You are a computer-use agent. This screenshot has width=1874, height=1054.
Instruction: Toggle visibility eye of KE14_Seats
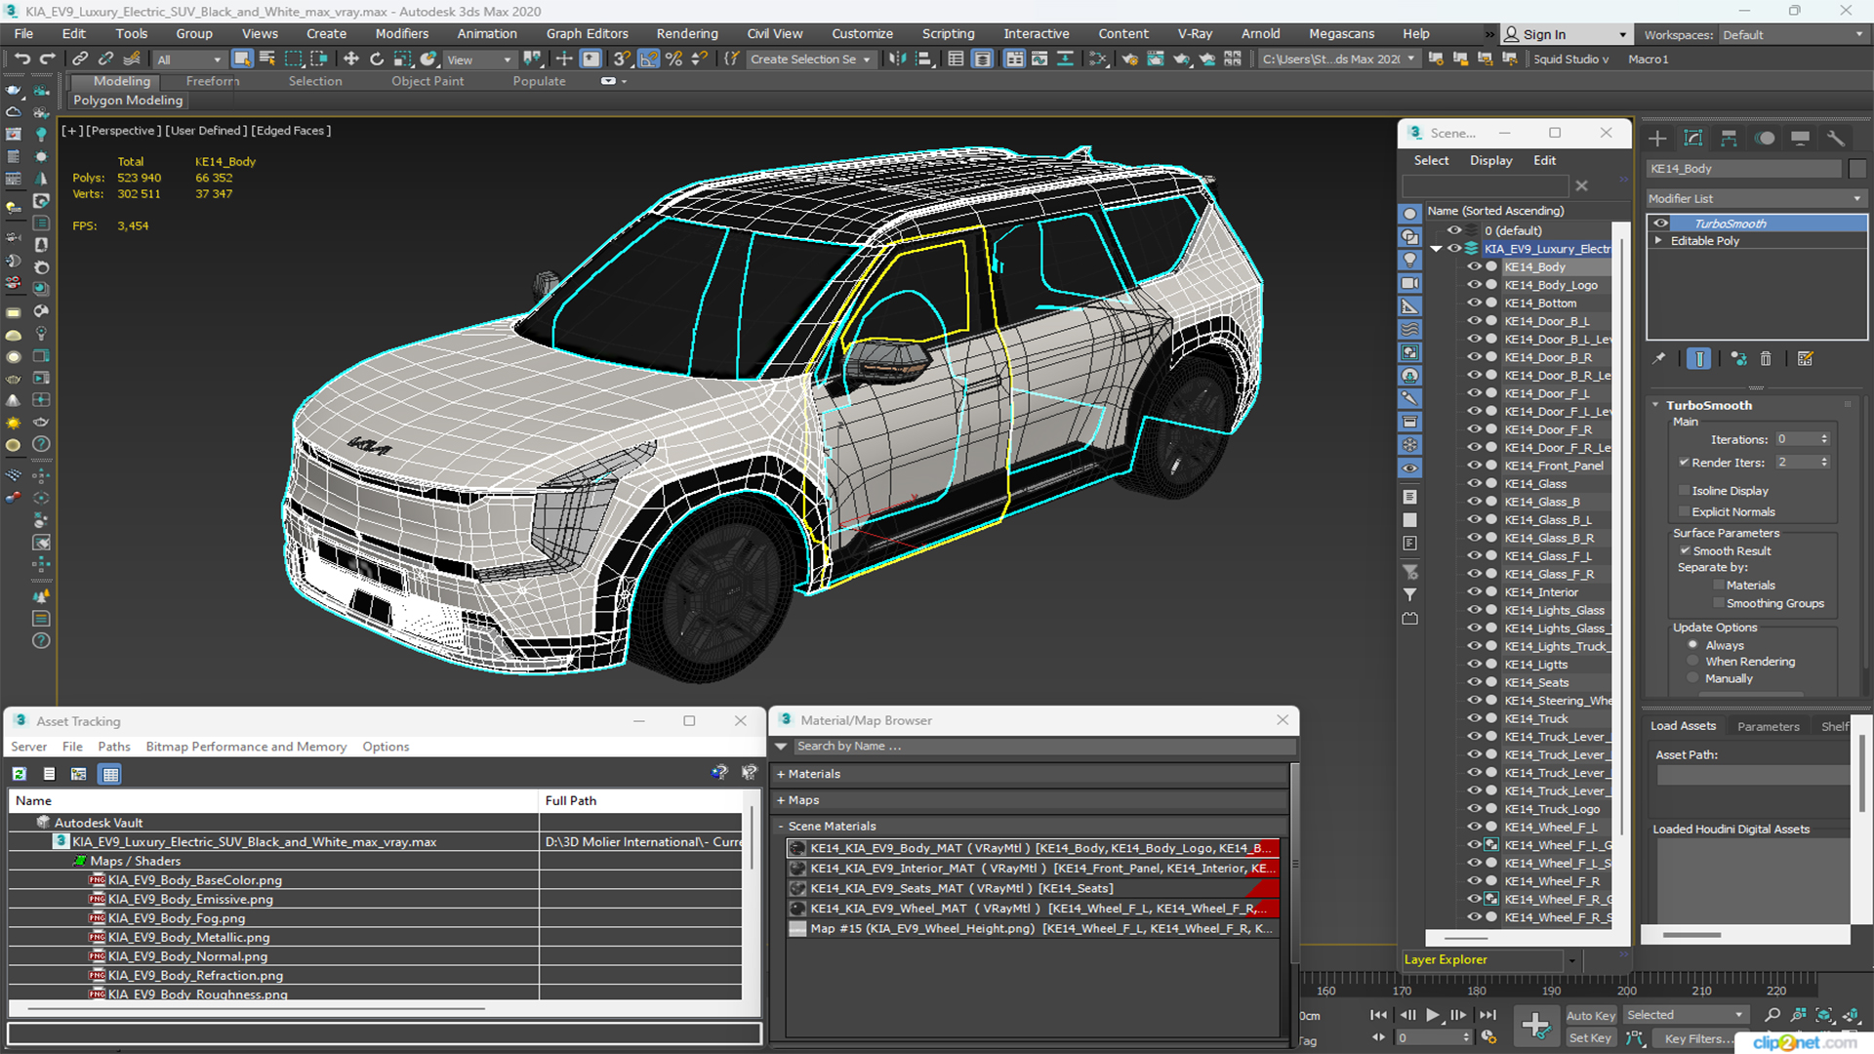click(1474, 682)
